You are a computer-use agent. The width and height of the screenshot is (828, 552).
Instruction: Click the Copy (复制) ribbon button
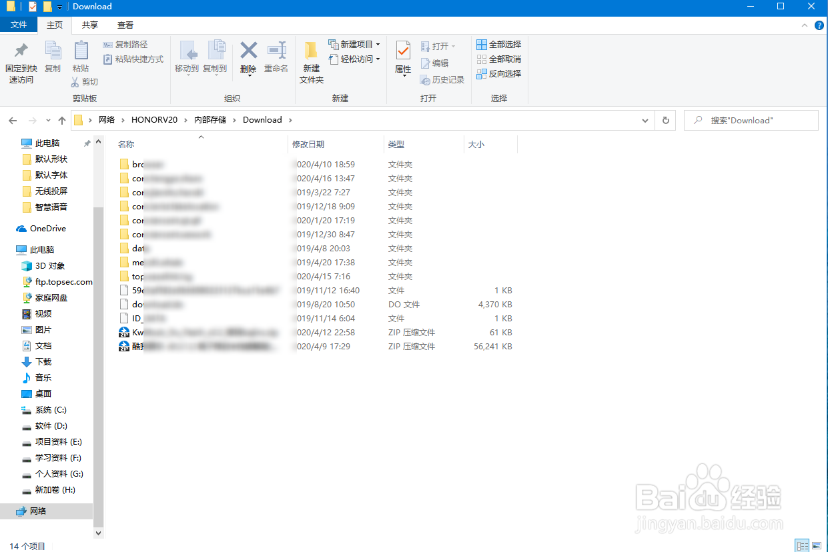click(x=53, y=57)
